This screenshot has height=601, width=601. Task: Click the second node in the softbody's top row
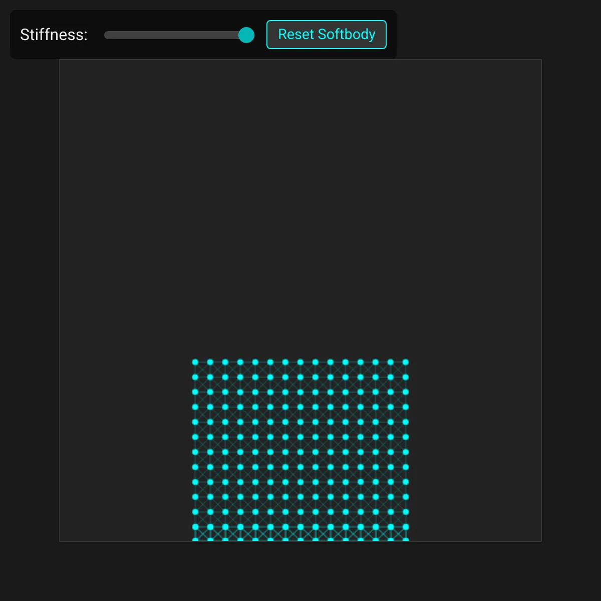(210, 362)
